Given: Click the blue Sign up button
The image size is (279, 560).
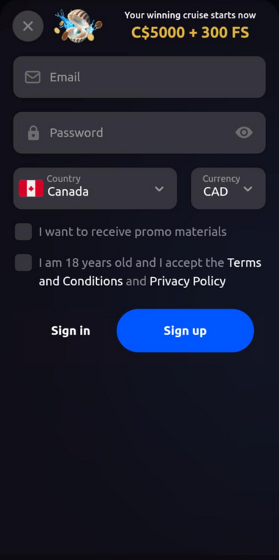Looking at the screenshot, I should (x=185, y=331).
